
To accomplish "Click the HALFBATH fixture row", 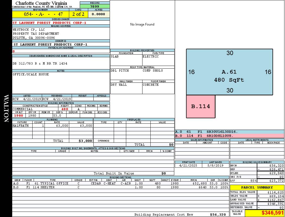I will point(53,126).
